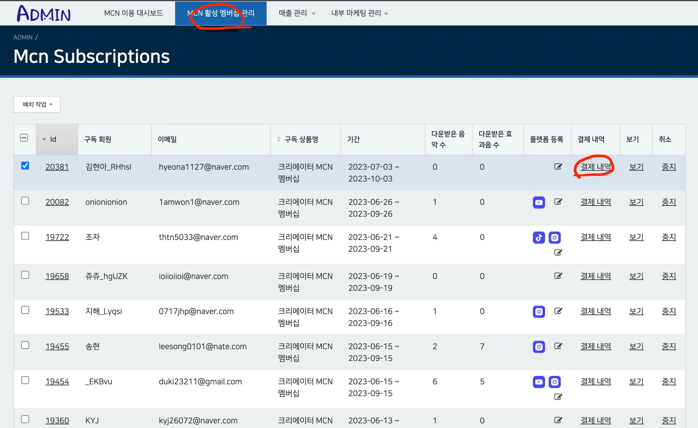698x428 pixels.
Task: Click the edit platform icon for 김현아_RHhsl
Action: (558, 167)
